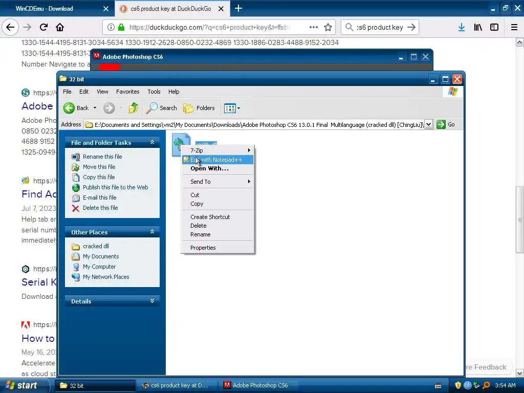Expand the Send To submenu
The image size is (524, 393).
tap(218, 182)
